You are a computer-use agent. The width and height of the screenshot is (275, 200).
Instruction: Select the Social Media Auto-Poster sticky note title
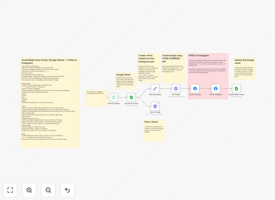tap(49, 61)
